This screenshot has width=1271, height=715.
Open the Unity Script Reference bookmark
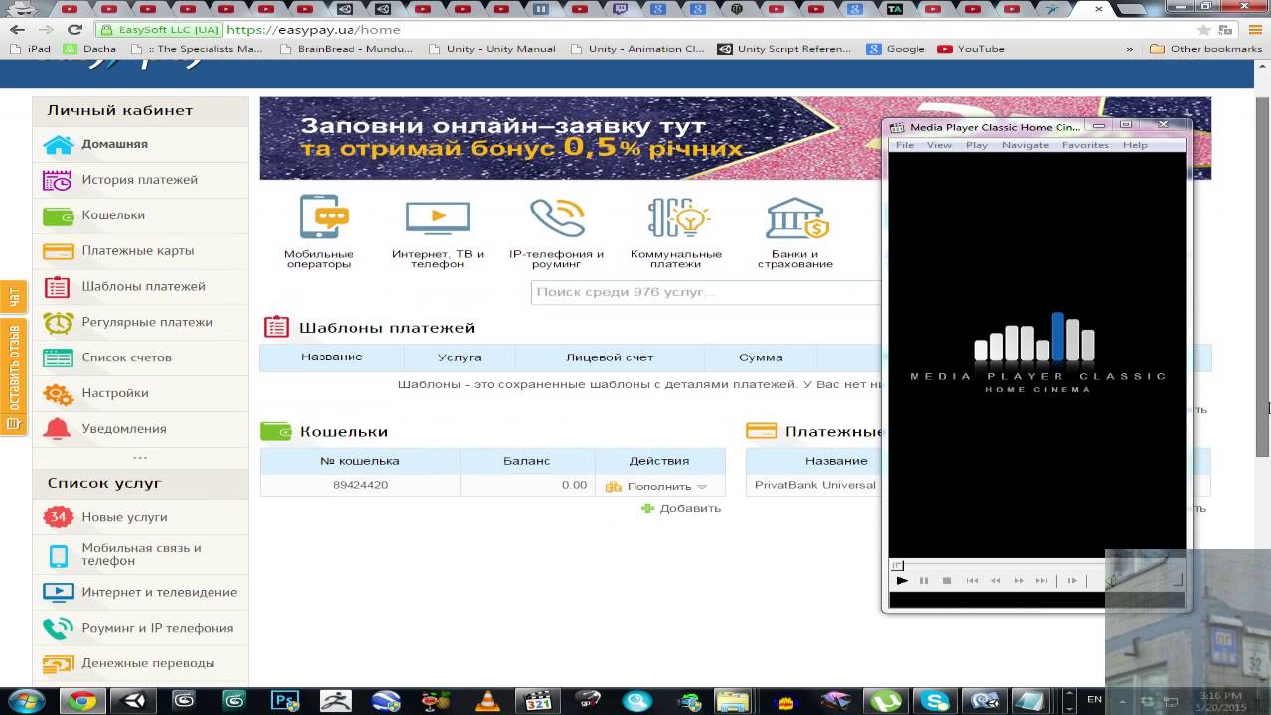tap(784, 49)
